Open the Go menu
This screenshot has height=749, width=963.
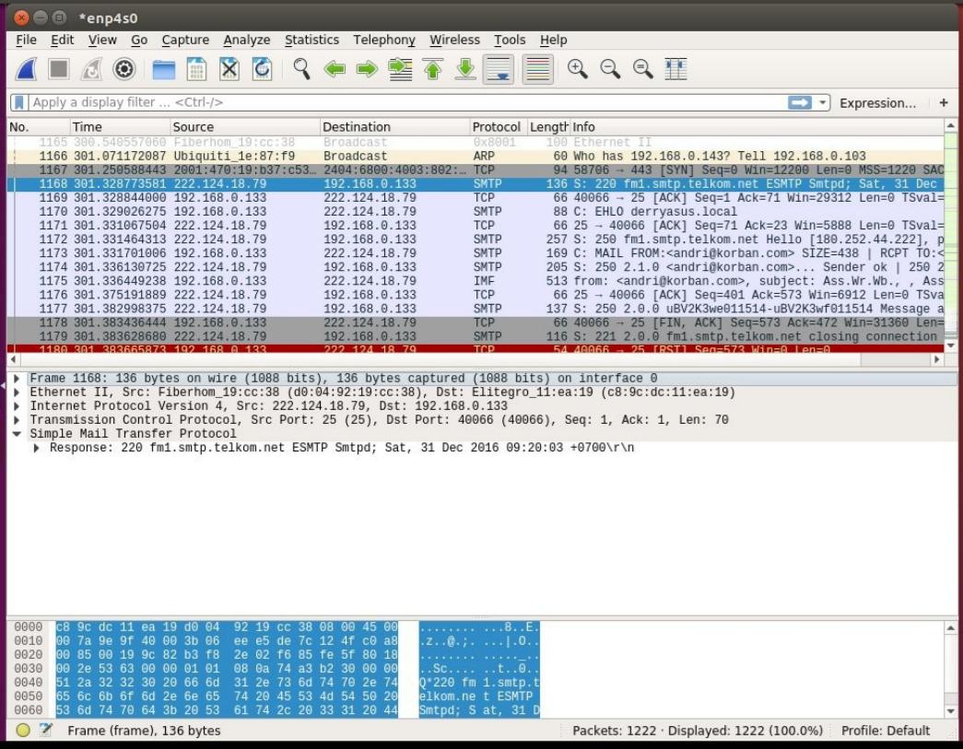pos(139,40)
